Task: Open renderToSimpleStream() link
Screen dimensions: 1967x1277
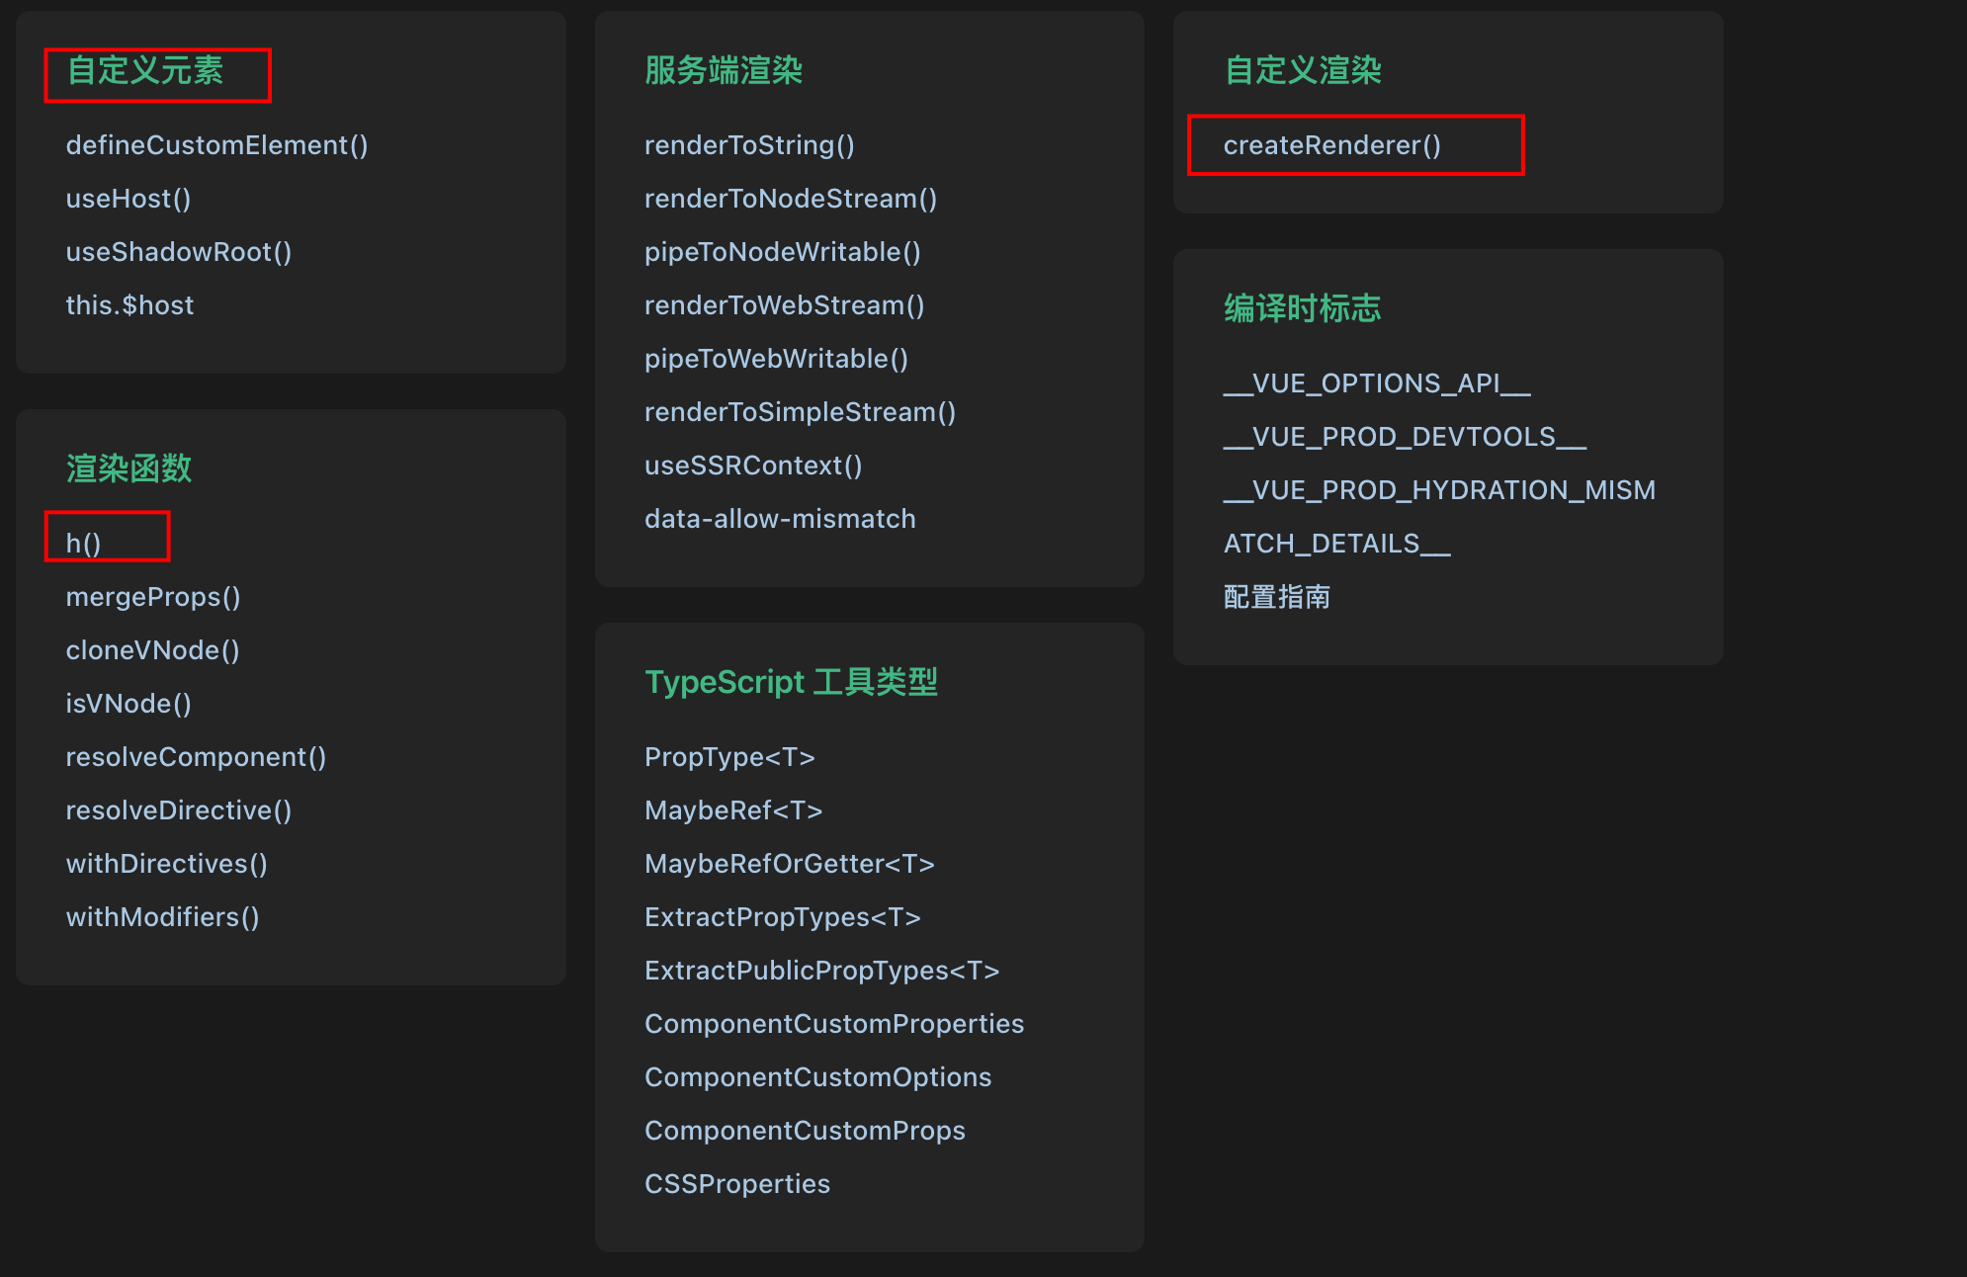Action: [801, 412]
